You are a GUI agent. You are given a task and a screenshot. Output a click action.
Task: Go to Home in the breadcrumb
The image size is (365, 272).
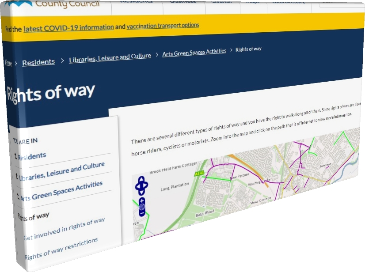8,63
